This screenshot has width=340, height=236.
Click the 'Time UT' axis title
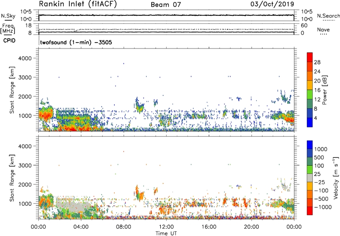pyautogui.click(x=166, y=233)
